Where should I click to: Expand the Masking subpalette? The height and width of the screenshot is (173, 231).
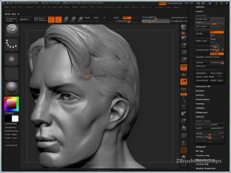click(200, 104)
